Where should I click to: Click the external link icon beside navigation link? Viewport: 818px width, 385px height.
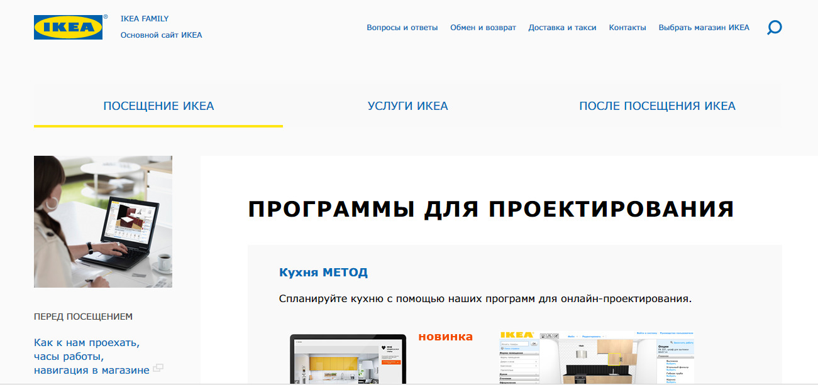[x=158, y=368]
